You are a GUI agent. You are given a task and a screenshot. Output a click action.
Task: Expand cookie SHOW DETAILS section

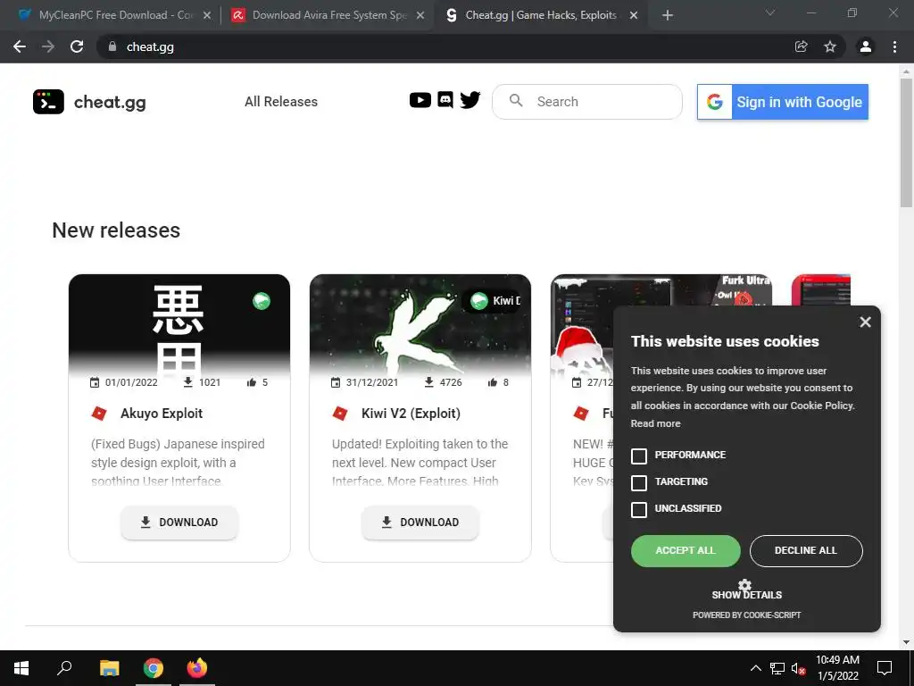(x=747, y=594)
